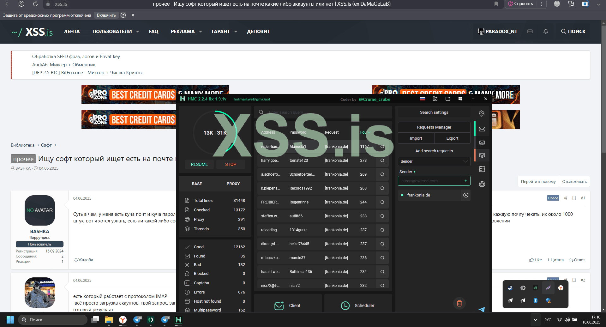This screenshot has width=606, height=327.
Task: Open the globe panel icon in HMC sidebar
Action: coord(482,184)
